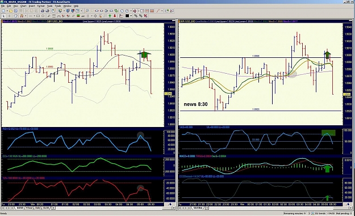Image resolution: width=355 pixels, height=216 pixels.
Task: Switch to the GU30 tab in left window
Action: 46,208
